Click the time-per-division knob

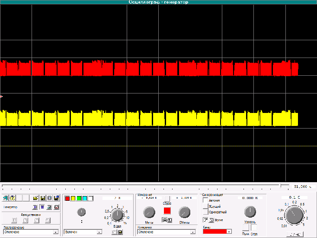[295, 215]
